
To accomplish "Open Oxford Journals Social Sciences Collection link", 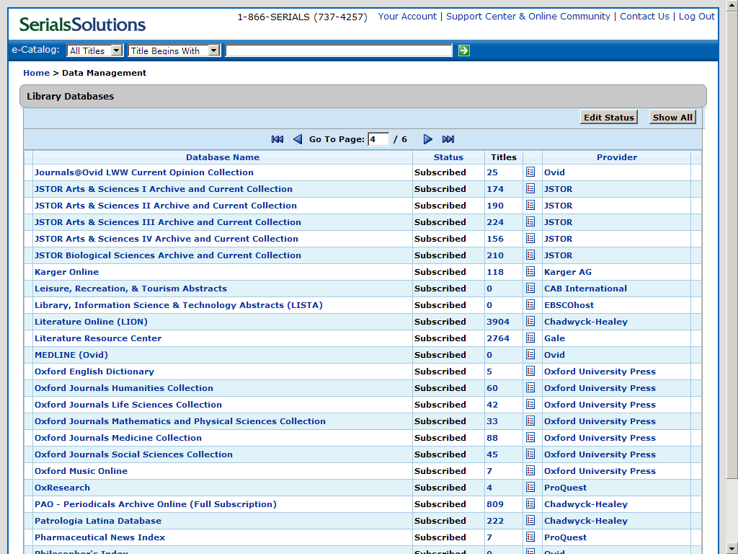I will coord(133,454).
